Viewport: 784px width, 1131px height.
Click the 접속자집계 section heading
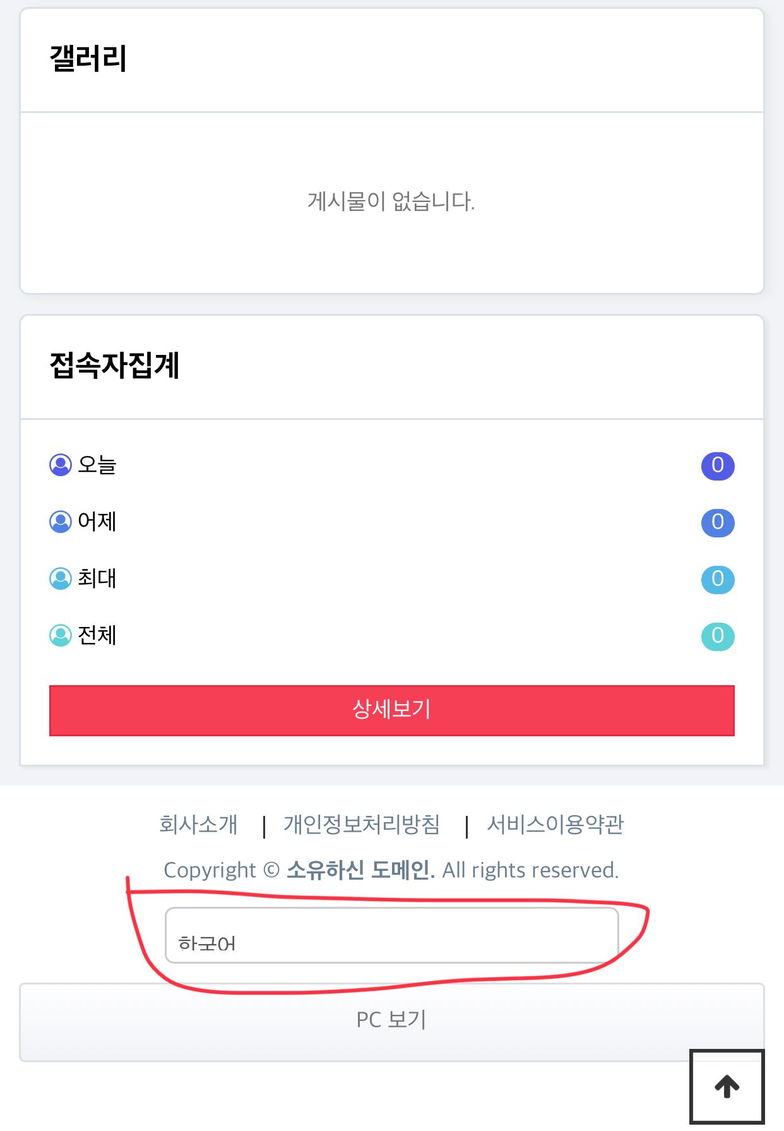click(115, 366)
